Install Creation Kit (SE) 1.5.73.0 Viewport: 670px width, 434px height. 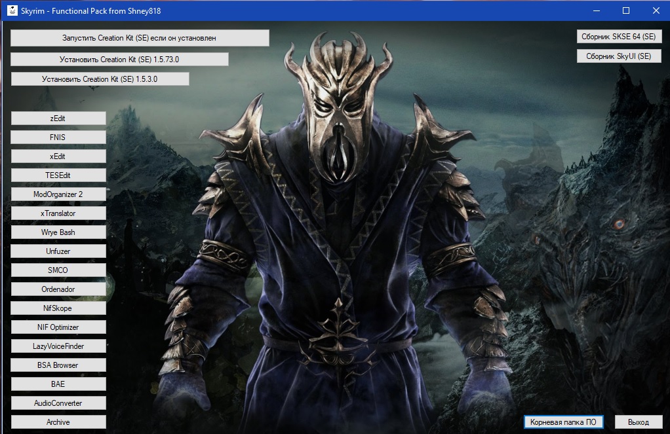tap(119, 60)
